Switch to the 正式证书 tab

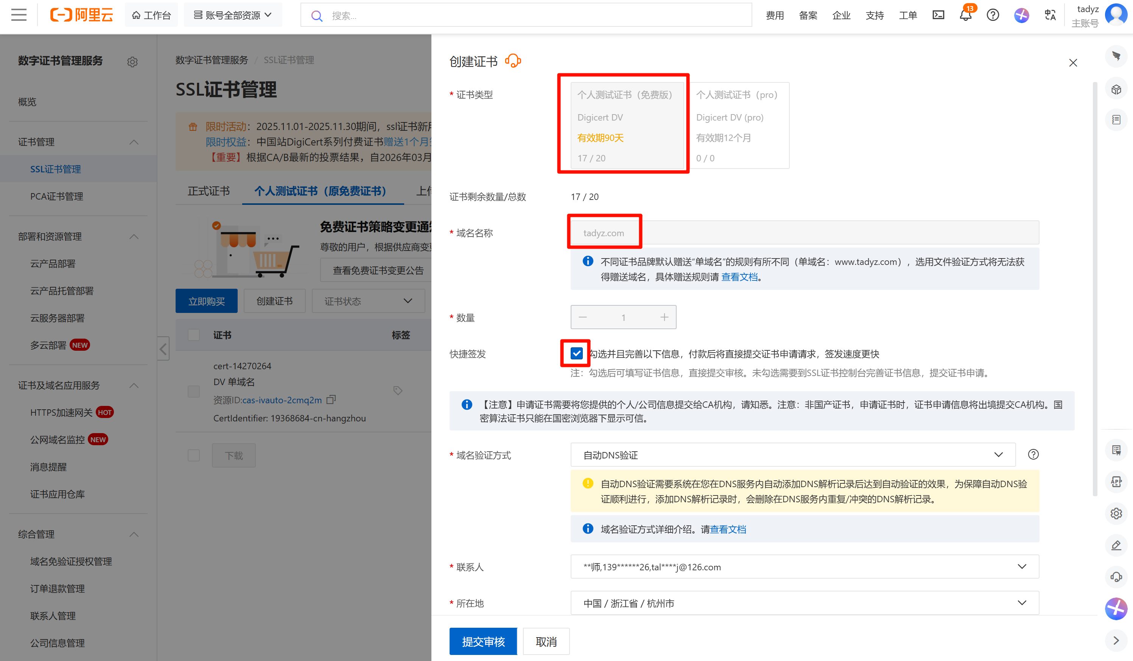point(209,191)
